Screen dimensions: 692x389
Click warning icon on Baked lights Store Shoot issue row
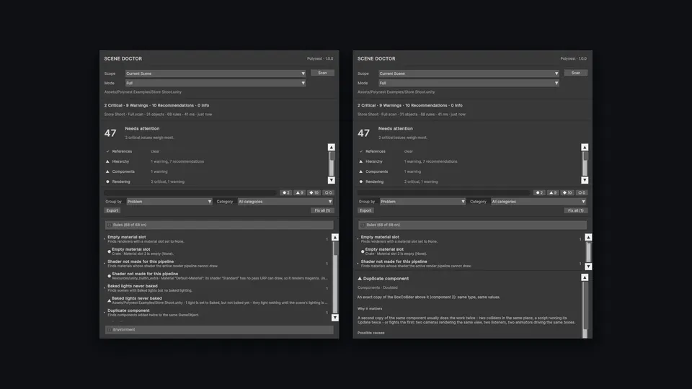click(x=109, y=300)
